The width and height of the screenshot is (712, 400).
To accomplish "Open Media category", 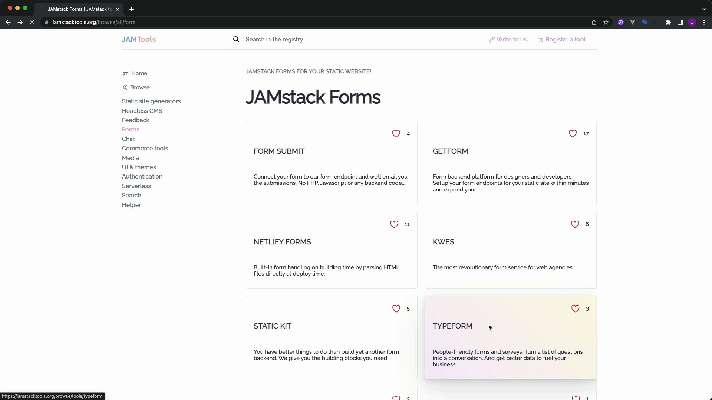I will tap(131, 158).
